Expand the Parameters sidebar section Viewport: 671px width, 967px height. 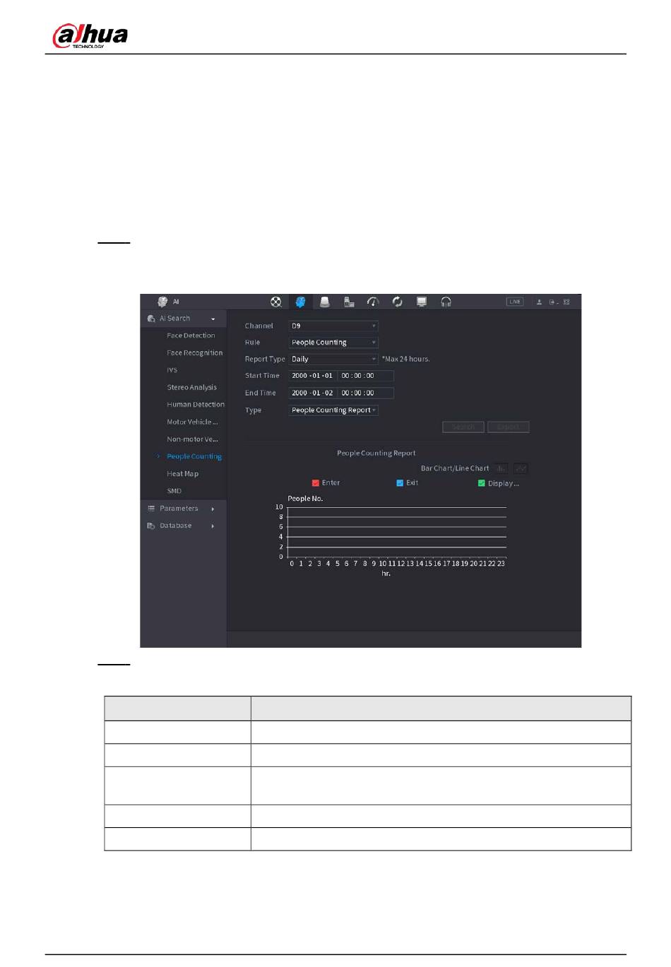point(179,509)
